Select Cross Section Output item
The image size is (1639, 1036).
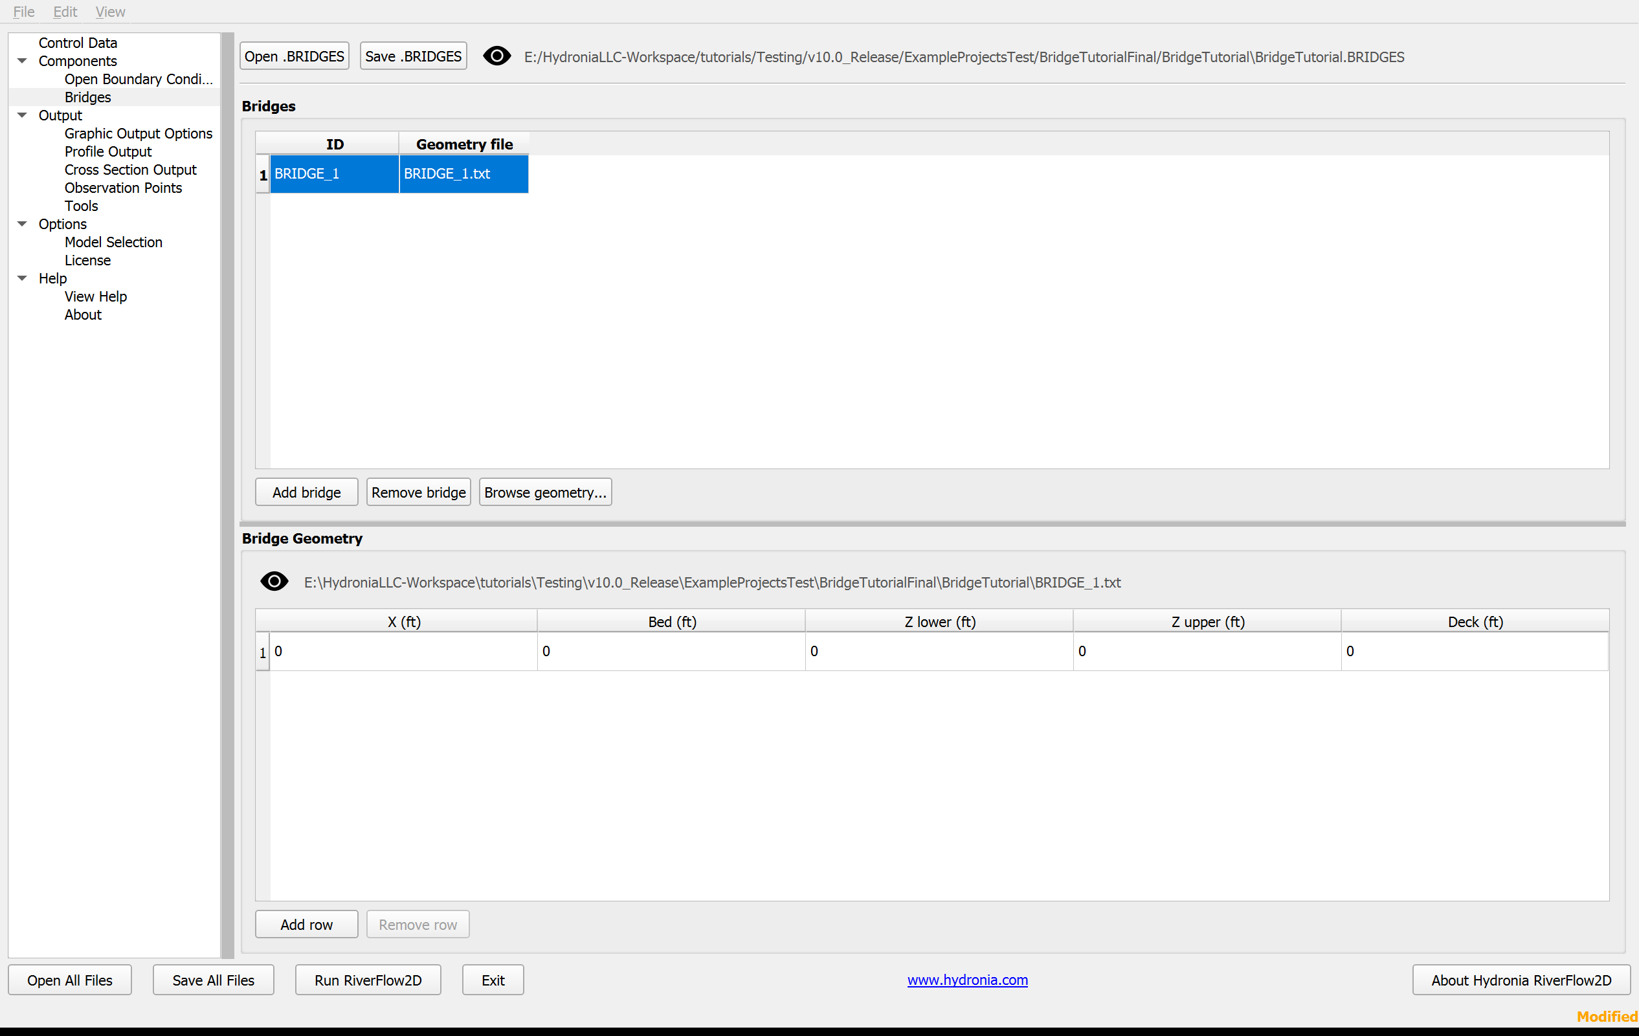coord(131,170)
